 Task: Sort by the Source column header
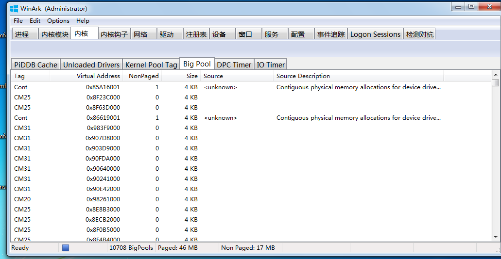click(x=237, y=76)
